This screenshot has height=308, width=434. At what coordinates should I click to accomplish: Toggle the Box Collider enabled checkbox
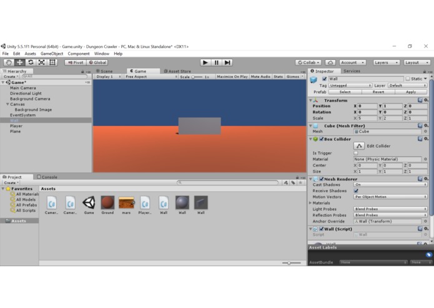(x=322, y=139)
